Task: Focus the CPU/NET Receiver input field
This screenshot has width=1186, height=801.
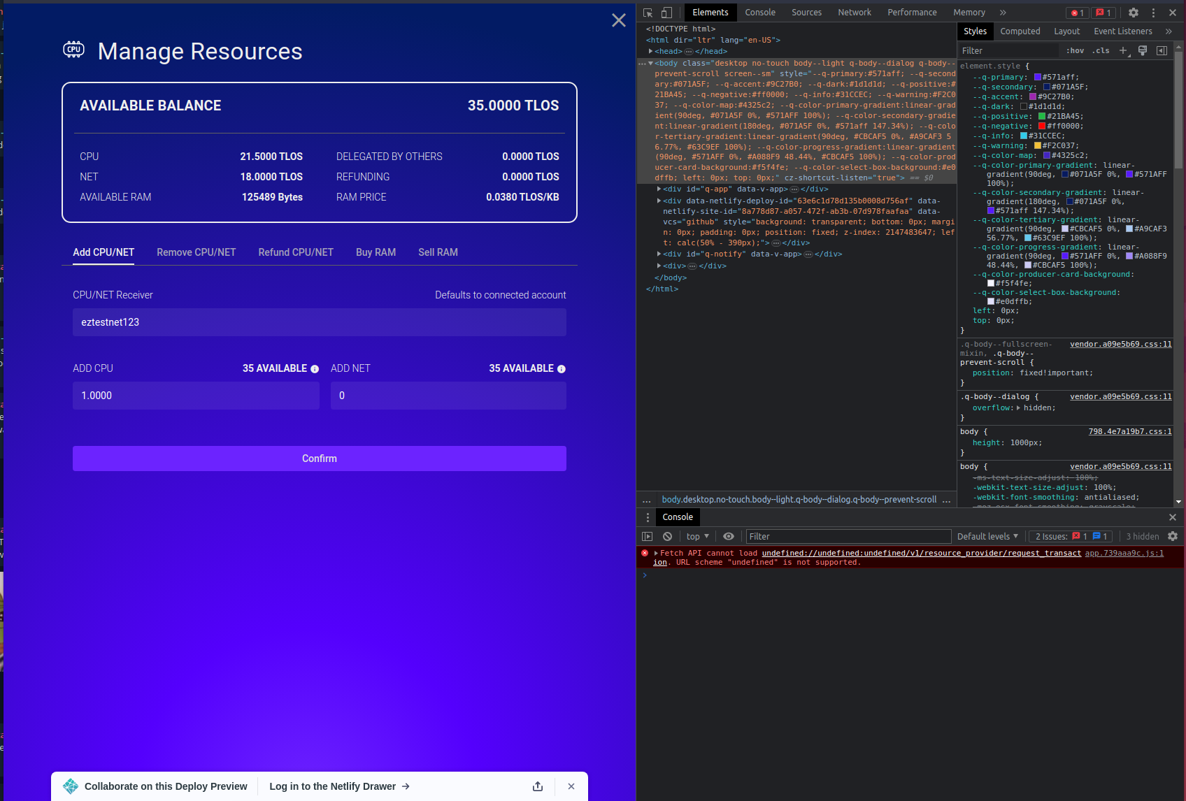Action: (320, 322)
